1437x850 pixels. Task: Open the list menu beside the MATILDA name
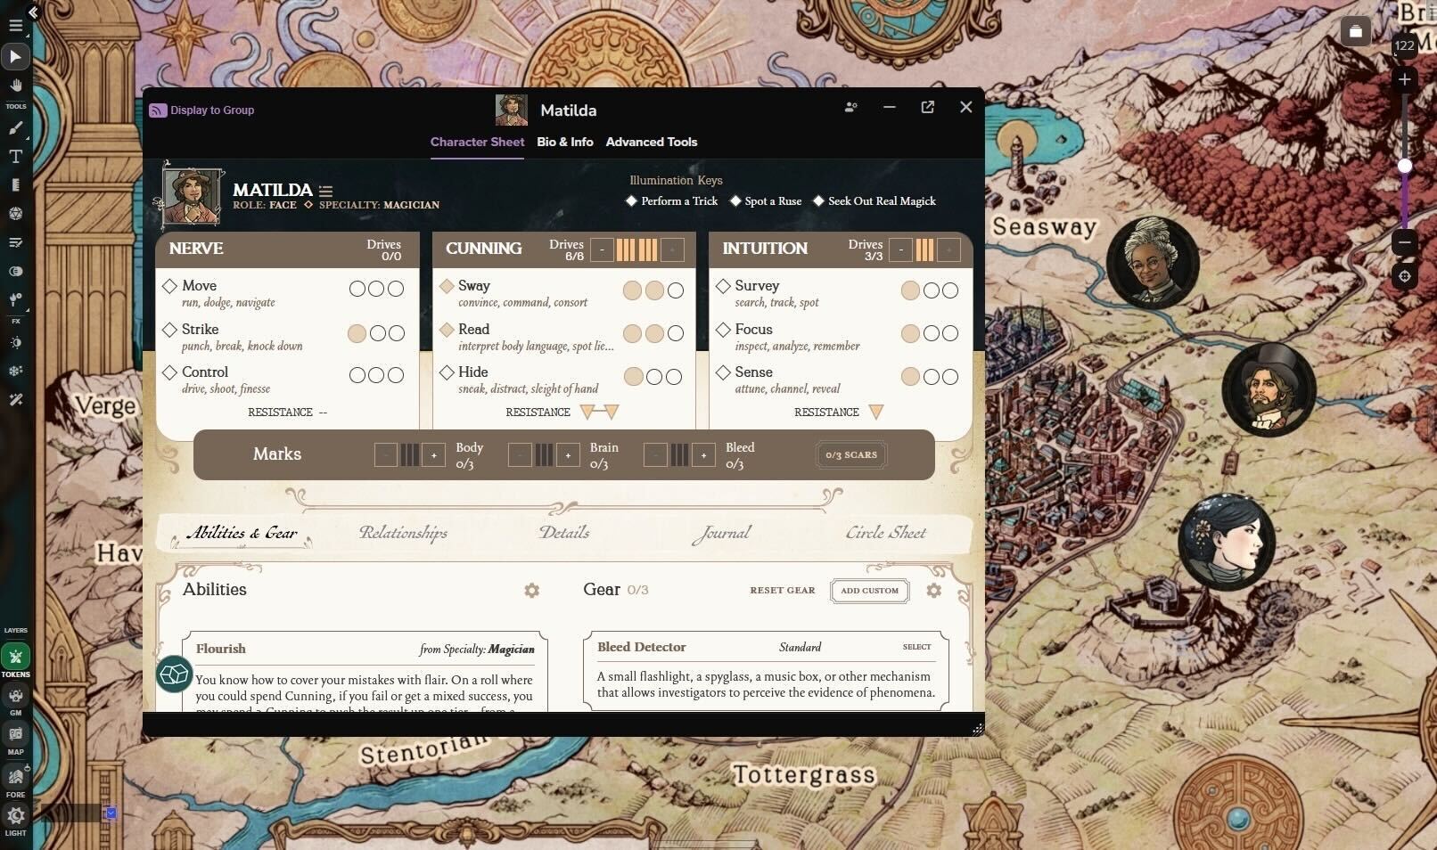pos(325,190)
